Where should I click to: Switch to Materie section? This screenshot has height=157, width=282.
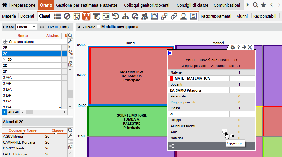click(x=9, y=16)
